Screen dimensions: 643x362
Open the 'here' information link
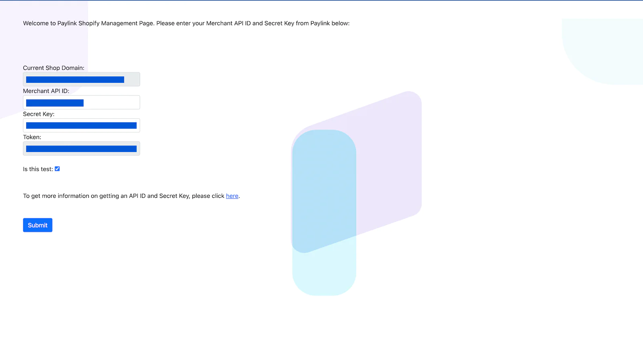232,196
